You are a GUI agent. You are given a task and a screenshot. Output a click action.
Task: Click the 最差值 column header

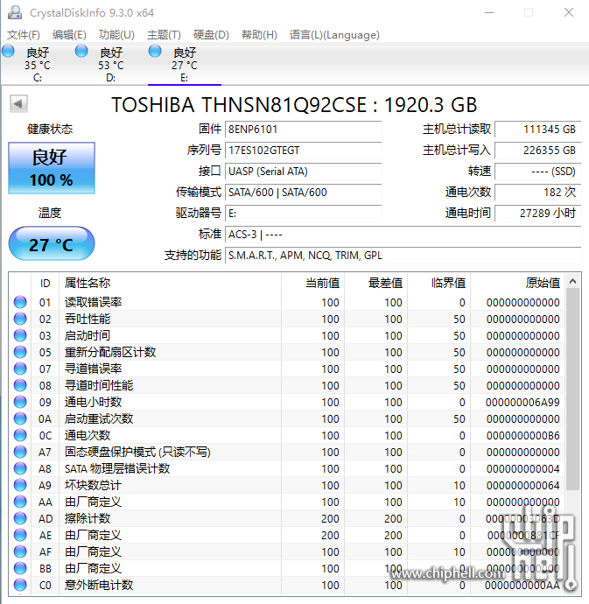(376, 283)
